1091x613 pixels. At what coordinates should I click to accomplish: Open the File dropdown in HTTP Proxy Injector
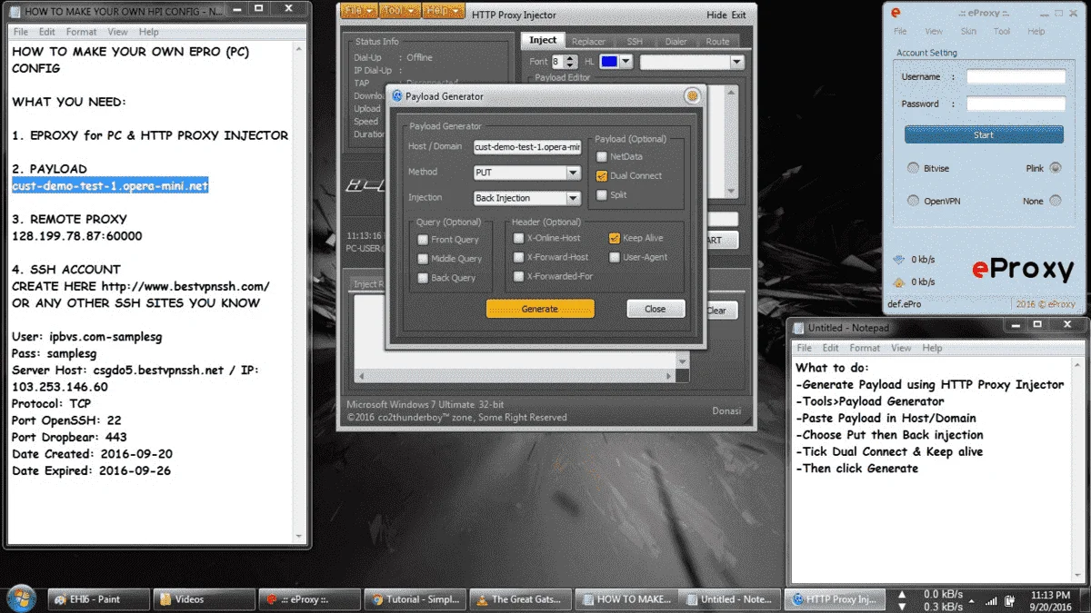(357, 13)
